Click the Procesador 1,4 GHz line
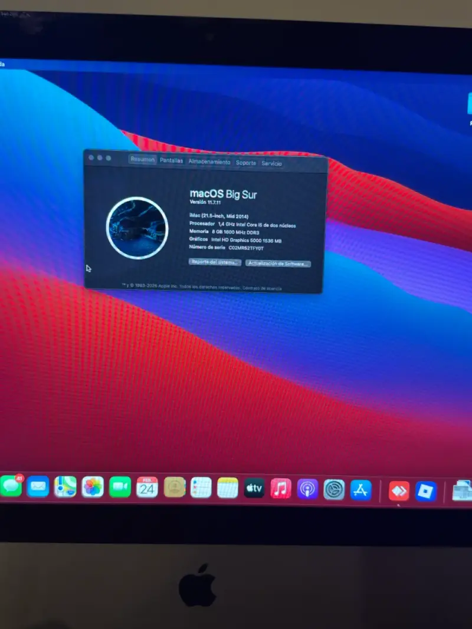Image resolution: width=472 pixels, height=629 pixels. (242, 225)
